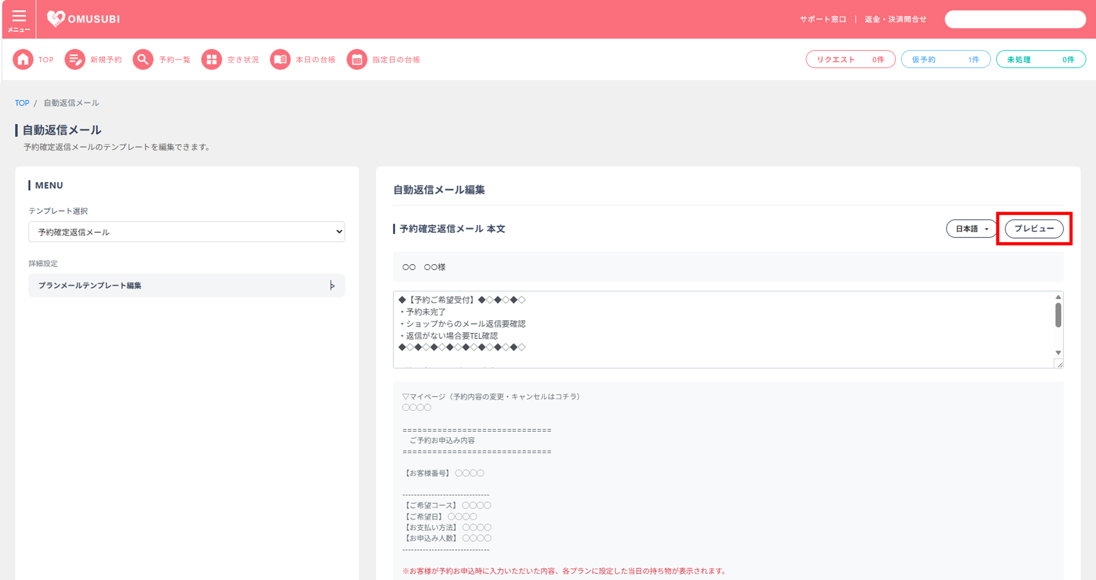The image size is (1096, 580).
Task: Open the hamburger メニュー icon
Action: click(x=19, y=19)
